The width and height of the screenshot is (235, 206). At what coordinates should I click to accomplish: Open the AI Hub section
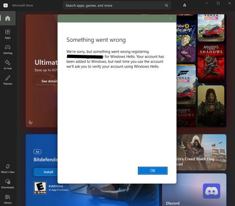click(x=8, y=65)
